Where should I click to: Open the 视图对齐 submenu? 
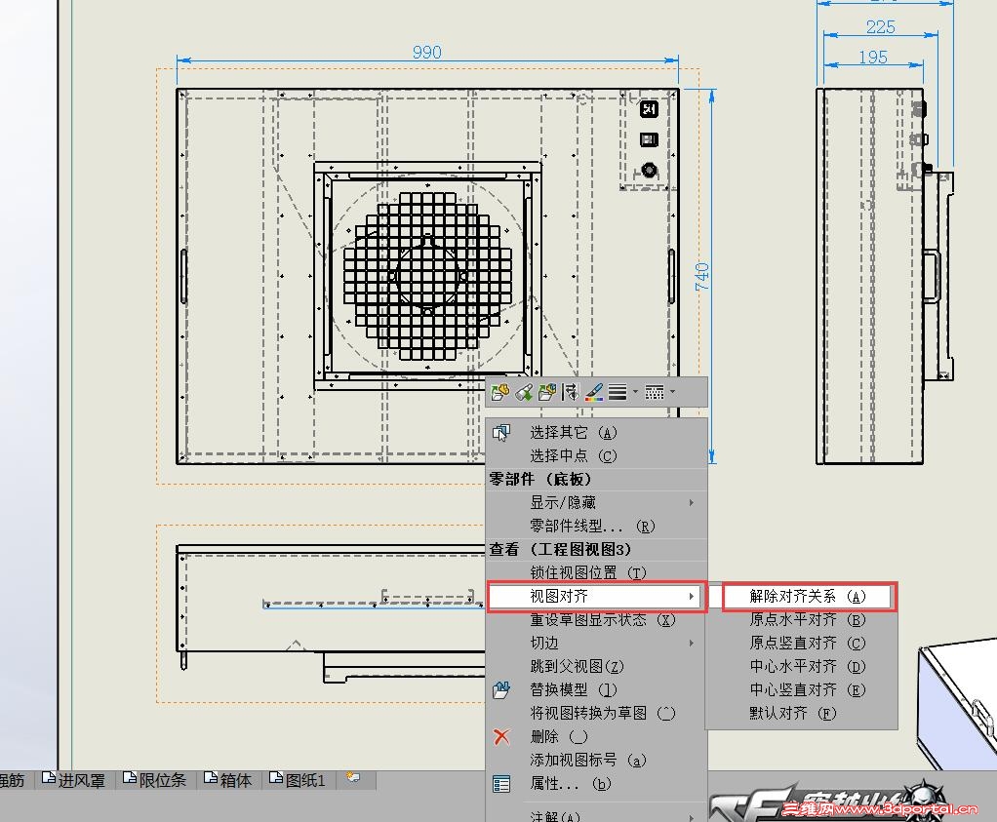pos(596,597)
